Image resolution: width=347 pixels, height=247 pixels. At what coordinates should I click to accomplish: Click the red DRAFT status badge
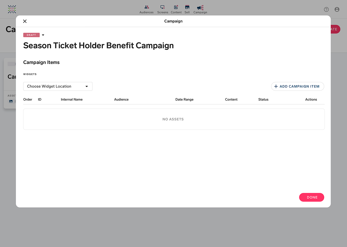click(x=31, y=35)
